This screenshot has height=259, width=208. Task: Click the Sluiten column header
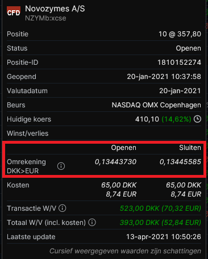(x=190, y=148)
